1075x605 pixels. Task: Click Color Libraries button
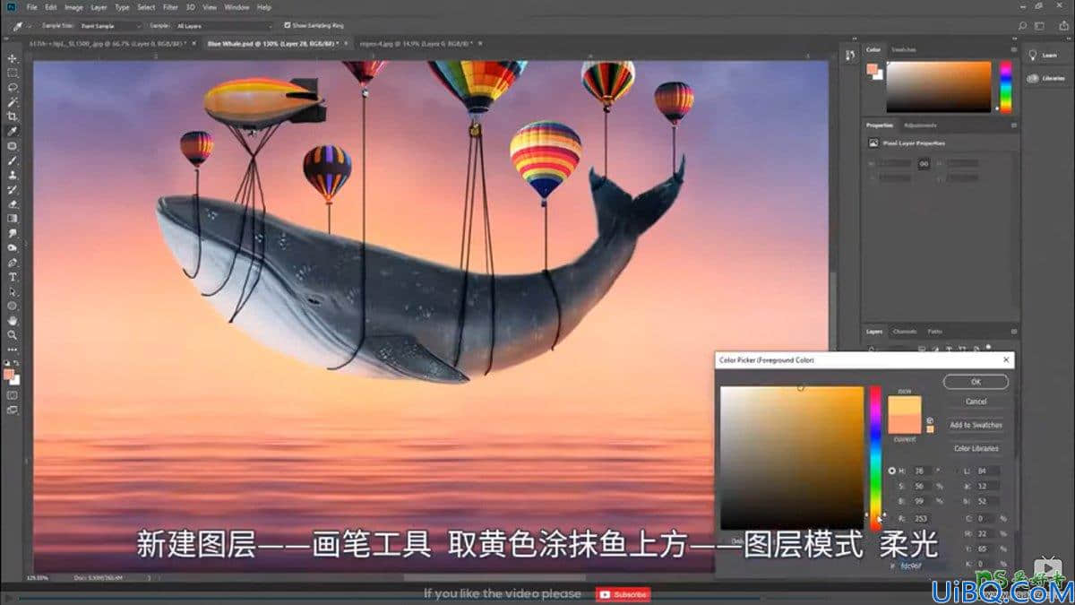coord(976,448)
